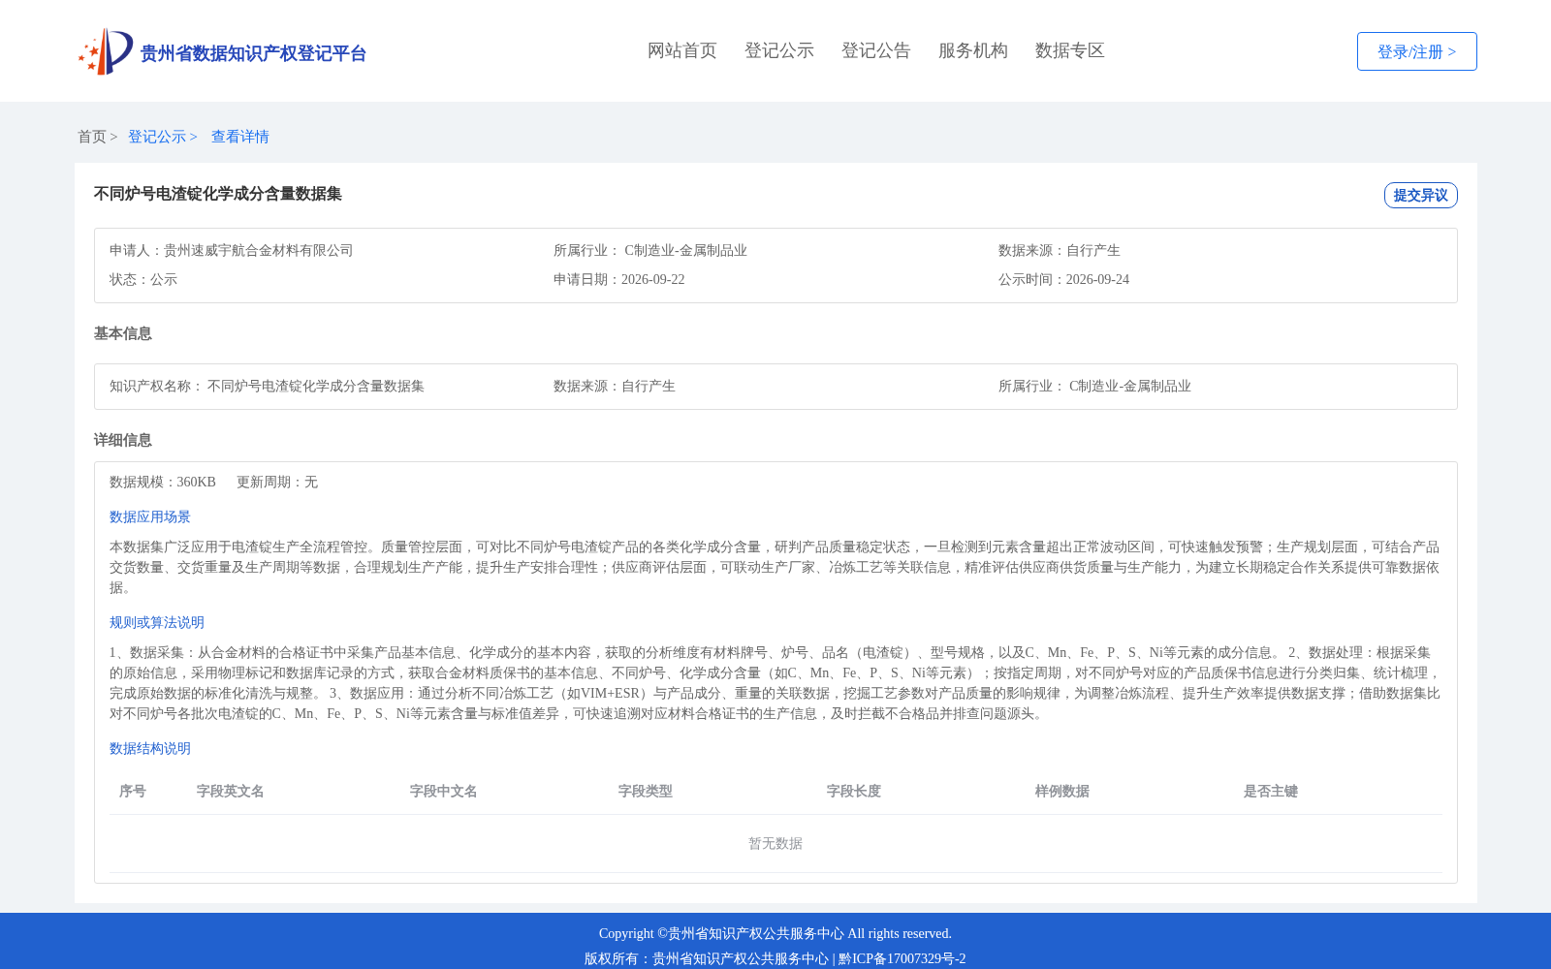The height and width of the screenshot is (969, 1551).
Task: Click applicant 贵州速威宇航合金材料有限公司 text
Action: [259, 250]
